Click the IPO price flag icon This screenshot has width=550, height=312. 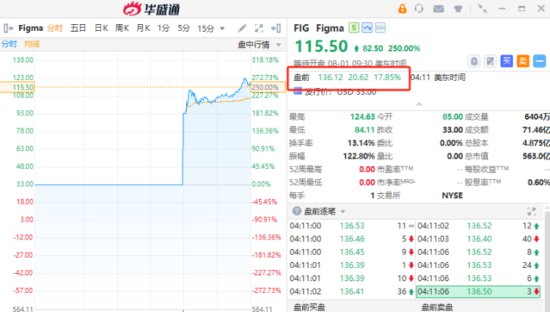tap(298, 92)
